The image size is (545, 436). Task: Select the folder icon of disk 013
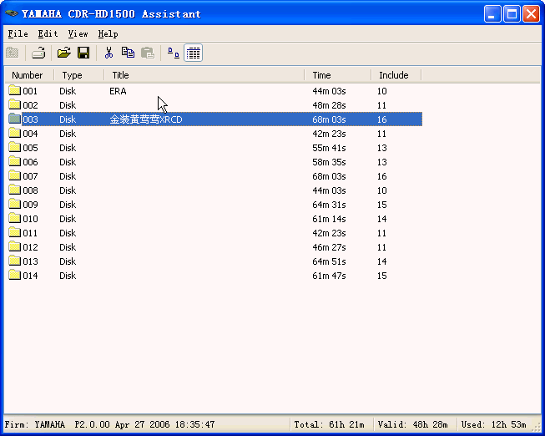tap(14, 261)
